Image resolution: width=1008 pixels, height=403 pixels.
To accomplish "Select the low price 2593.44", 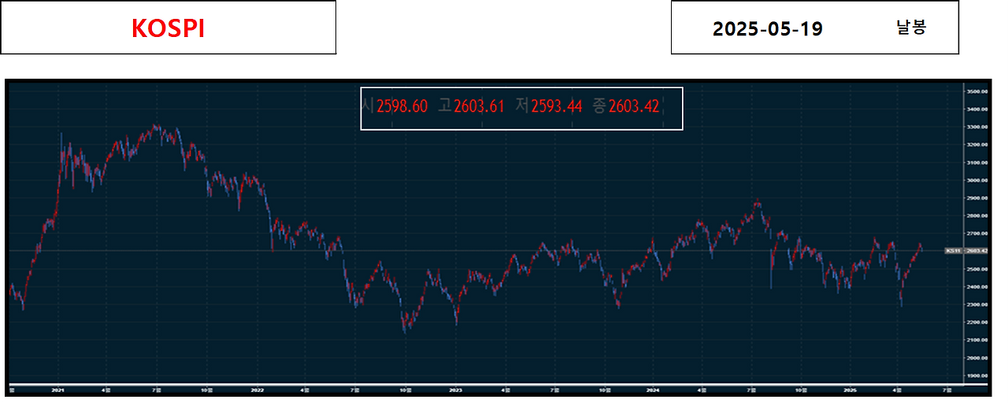I will (x=556, y=106).
